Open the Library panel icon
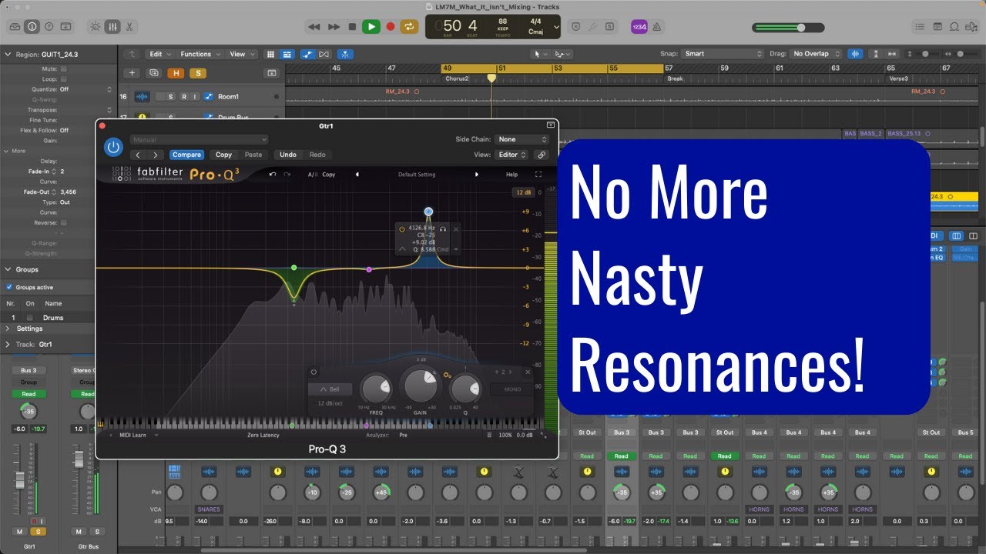The width and height of the screenshot is (986, 554). 15,26
